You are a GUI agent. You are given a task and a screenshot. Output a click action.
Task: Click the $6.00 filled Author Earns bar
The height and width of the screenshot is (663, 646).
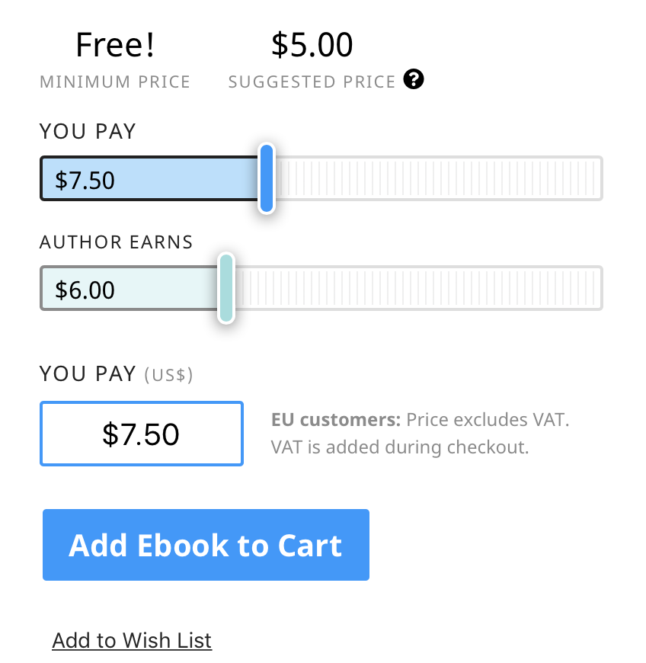[x=130, y=289]
